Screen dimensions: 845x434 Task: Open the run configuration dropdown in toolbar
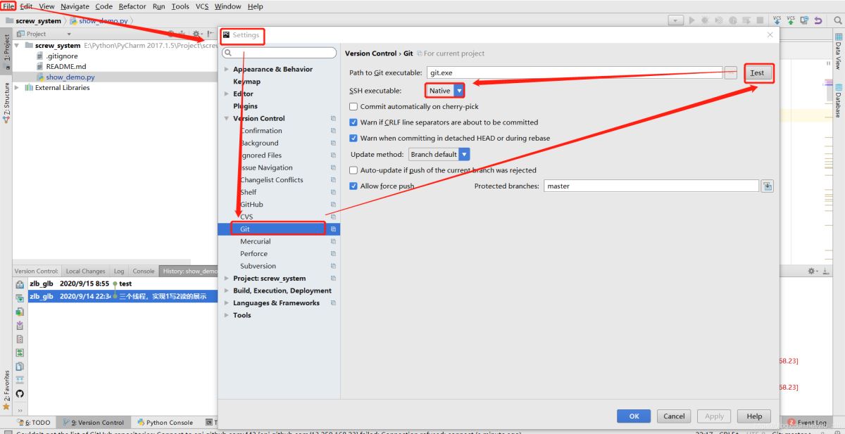pos(676,20)
